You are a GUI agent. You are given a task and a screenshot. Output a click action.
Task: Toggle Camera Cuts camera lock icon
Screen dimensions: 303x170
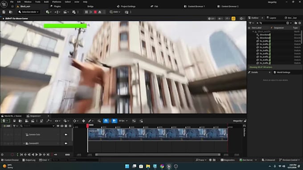66,134
